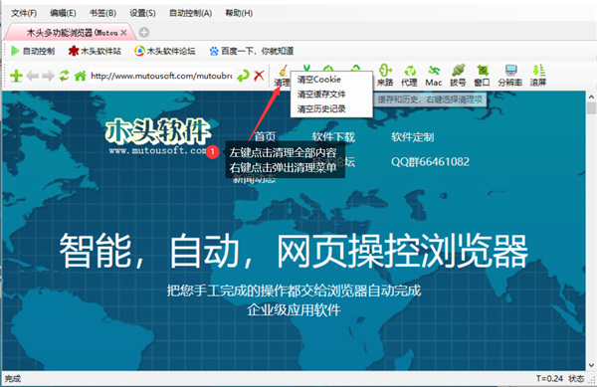Start 自动控制 from bookmark bar
Image resolution: width=597 pixels, height=387 pixels.
(x=33, y=51)
